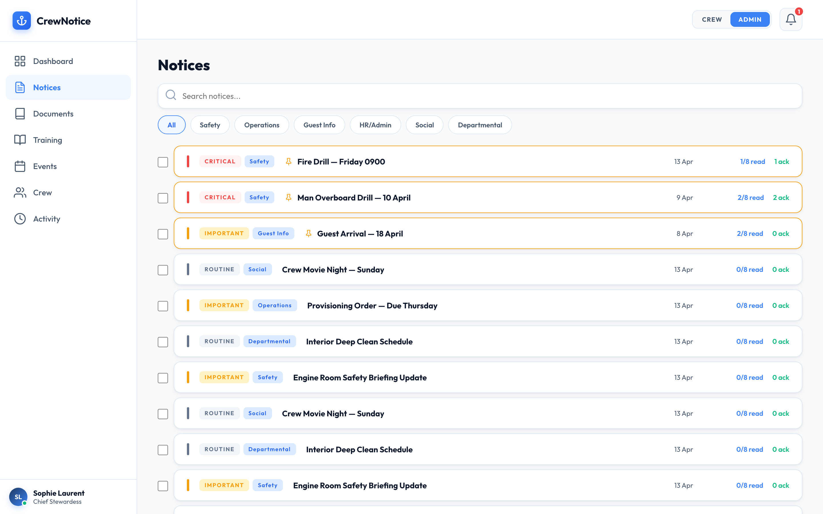
Task: Select the Provisioning Order notice checkbox
Action: coord(163,306)
